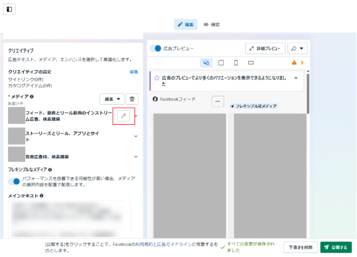Turn off the 広告プレビュー toggle

156,48
